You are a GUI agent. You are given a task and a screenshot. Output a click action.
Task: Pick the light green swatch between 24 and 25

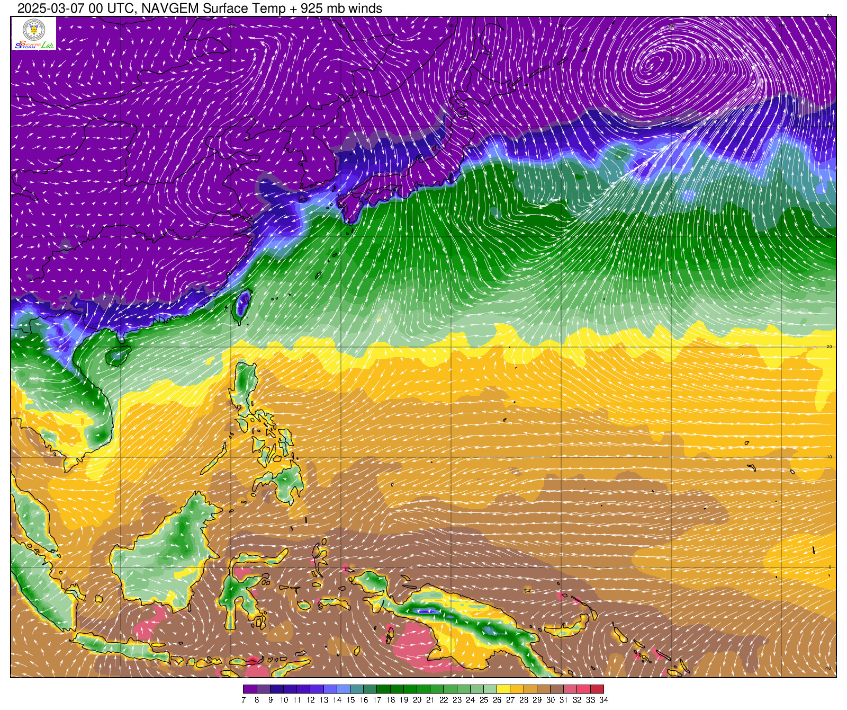click(x=476, y=689)
